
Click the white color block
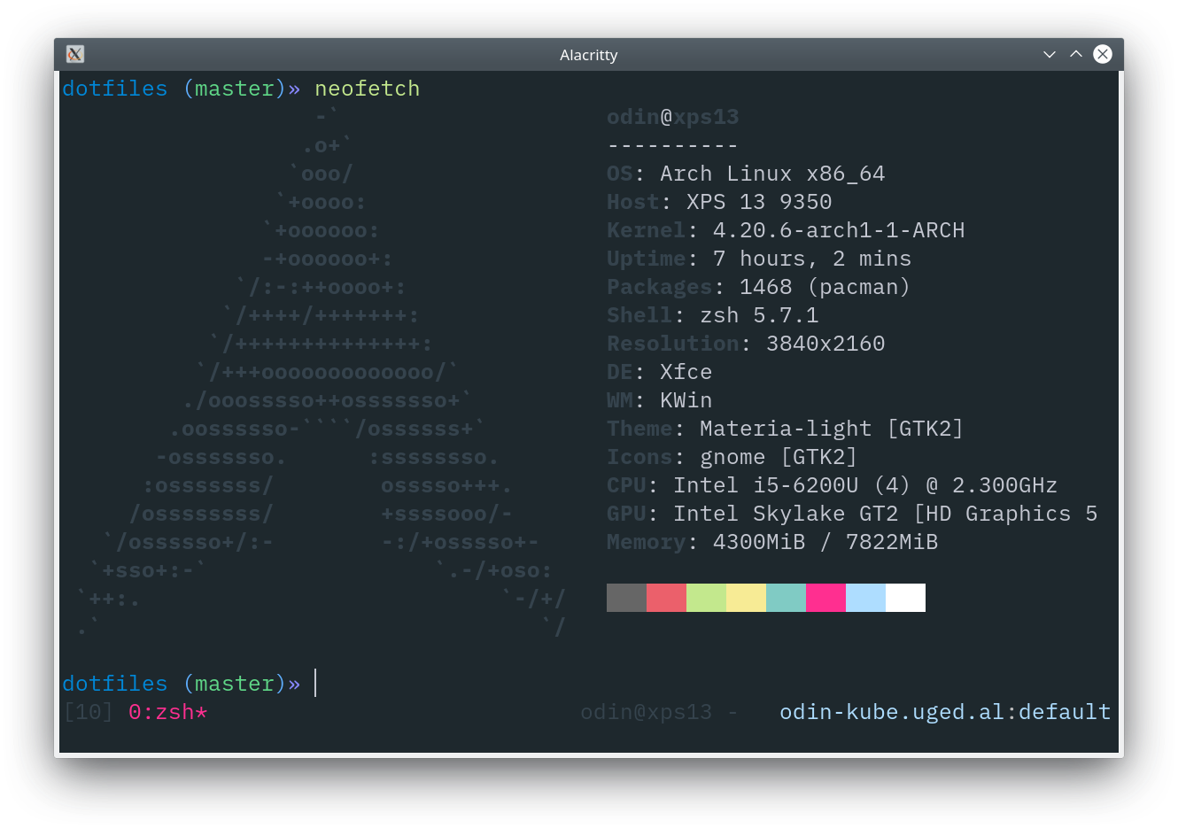[905, 598]
